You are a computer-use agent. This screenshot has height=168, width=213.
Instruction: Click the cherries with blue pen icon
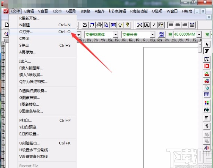click(207, 81)
